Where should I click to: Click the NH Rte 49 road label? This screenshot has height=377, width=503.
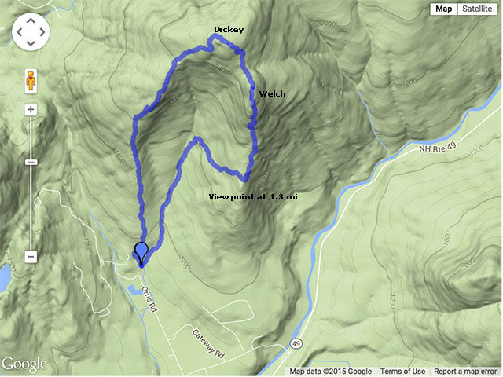click(x=438, y=148)
